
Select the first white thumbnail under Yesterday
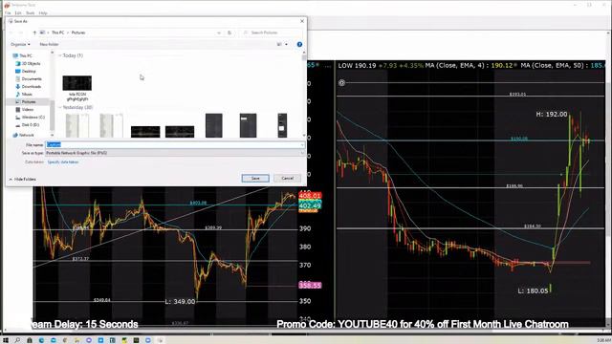76,125
